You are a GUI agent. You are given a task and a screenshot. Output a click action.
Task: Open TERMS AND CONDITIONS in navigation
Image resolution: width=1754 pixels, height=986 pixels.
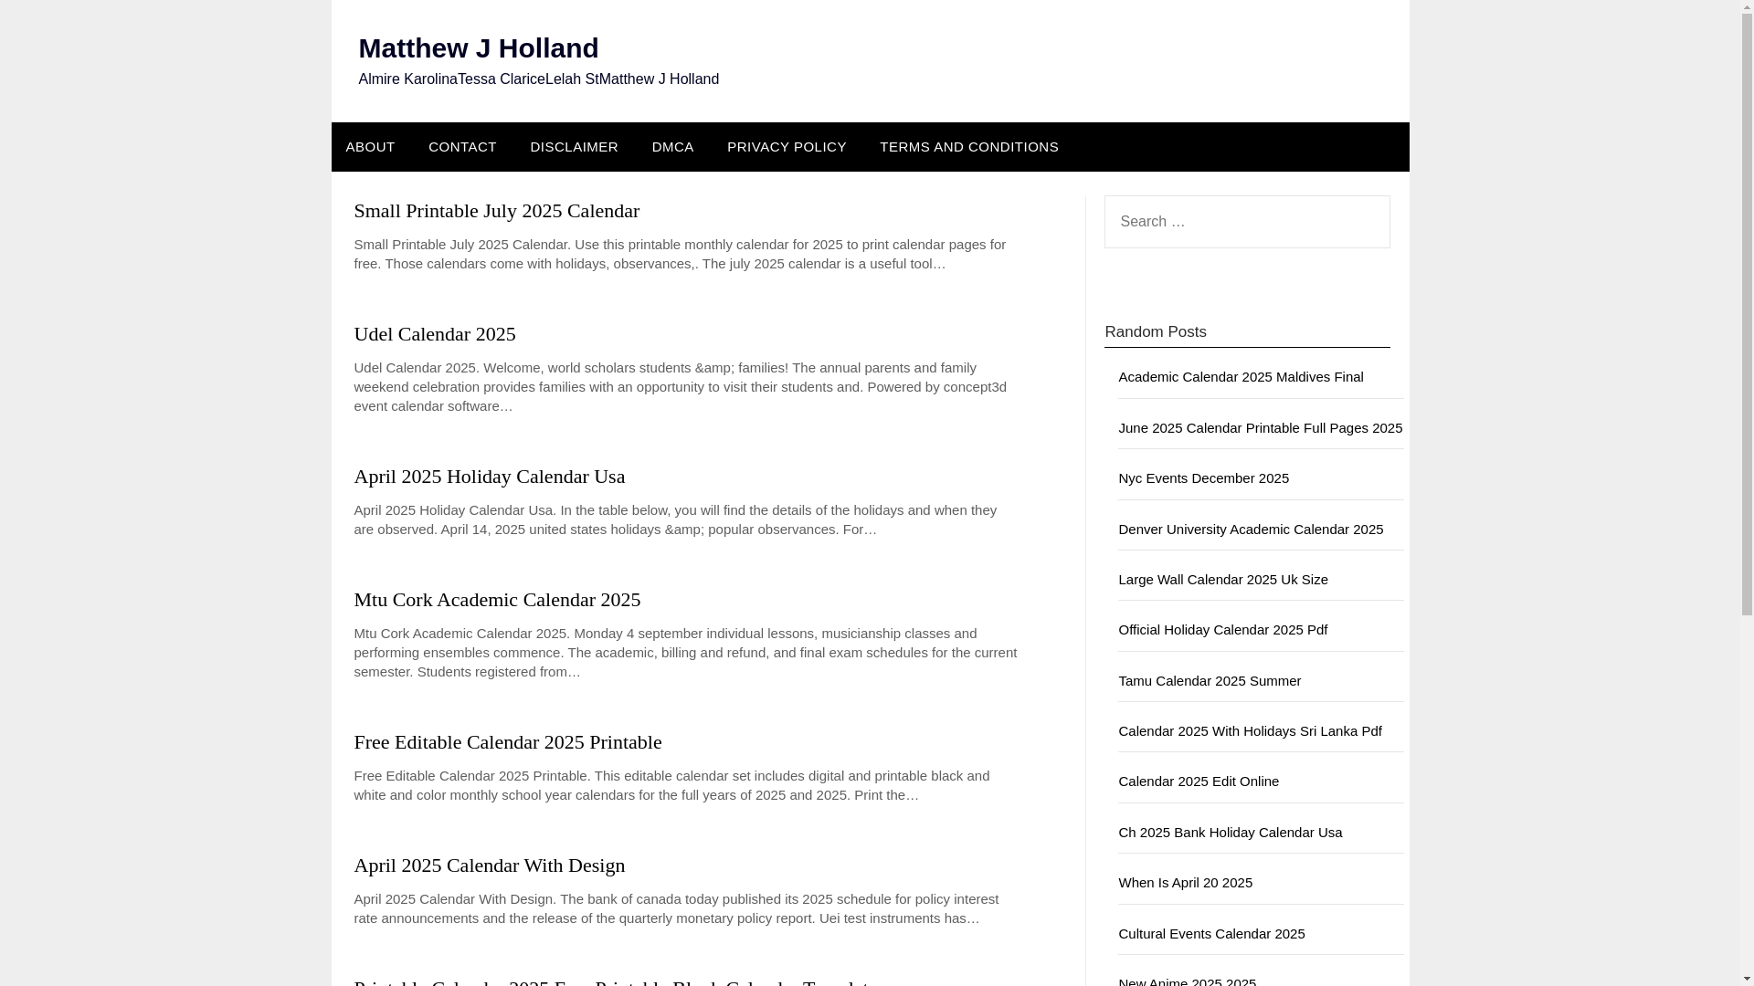pos(969,147)
